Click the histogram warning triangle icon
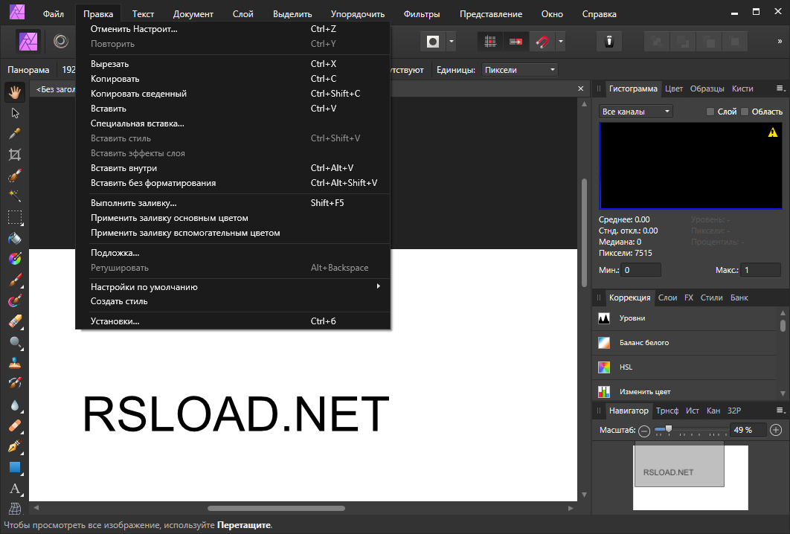 773,132
